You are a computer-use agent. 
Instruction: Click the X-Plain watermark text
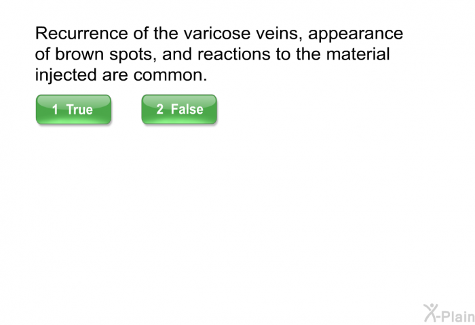(457, 314)
